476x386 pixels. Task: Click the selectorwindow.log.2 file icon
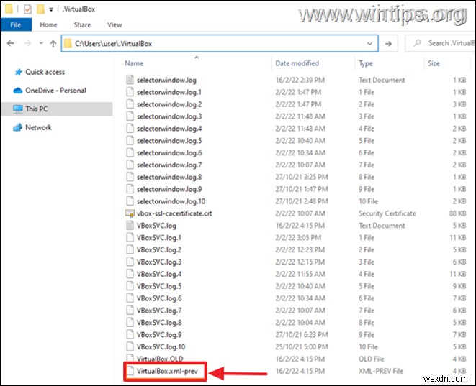coord(130,104)
